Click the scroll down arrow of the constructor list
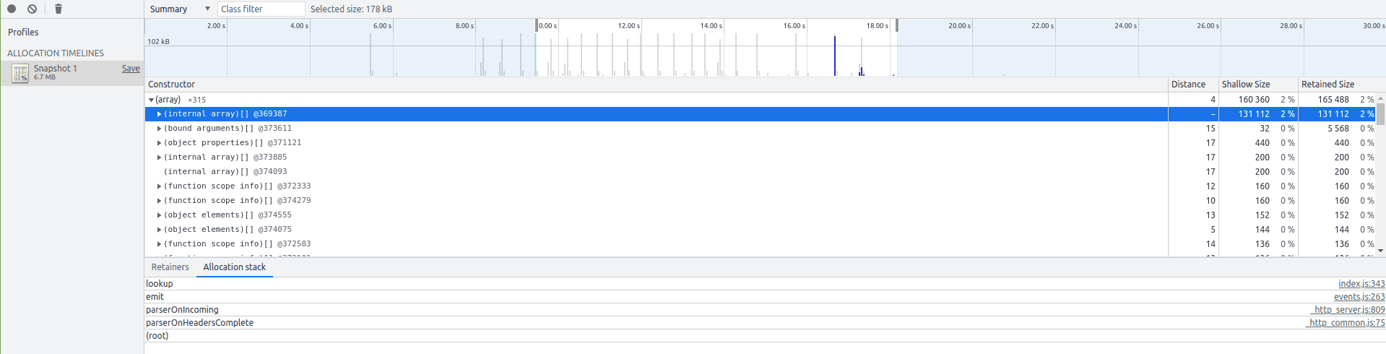The width and height of the screenshot is (1386, 354). click(x=1380, y=251)
